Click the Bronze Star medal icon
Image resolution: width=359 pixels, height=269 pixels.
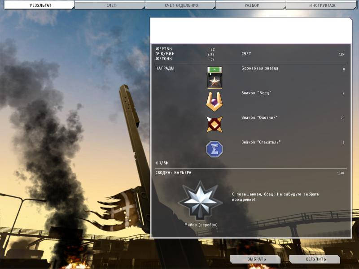coord(214,78)
